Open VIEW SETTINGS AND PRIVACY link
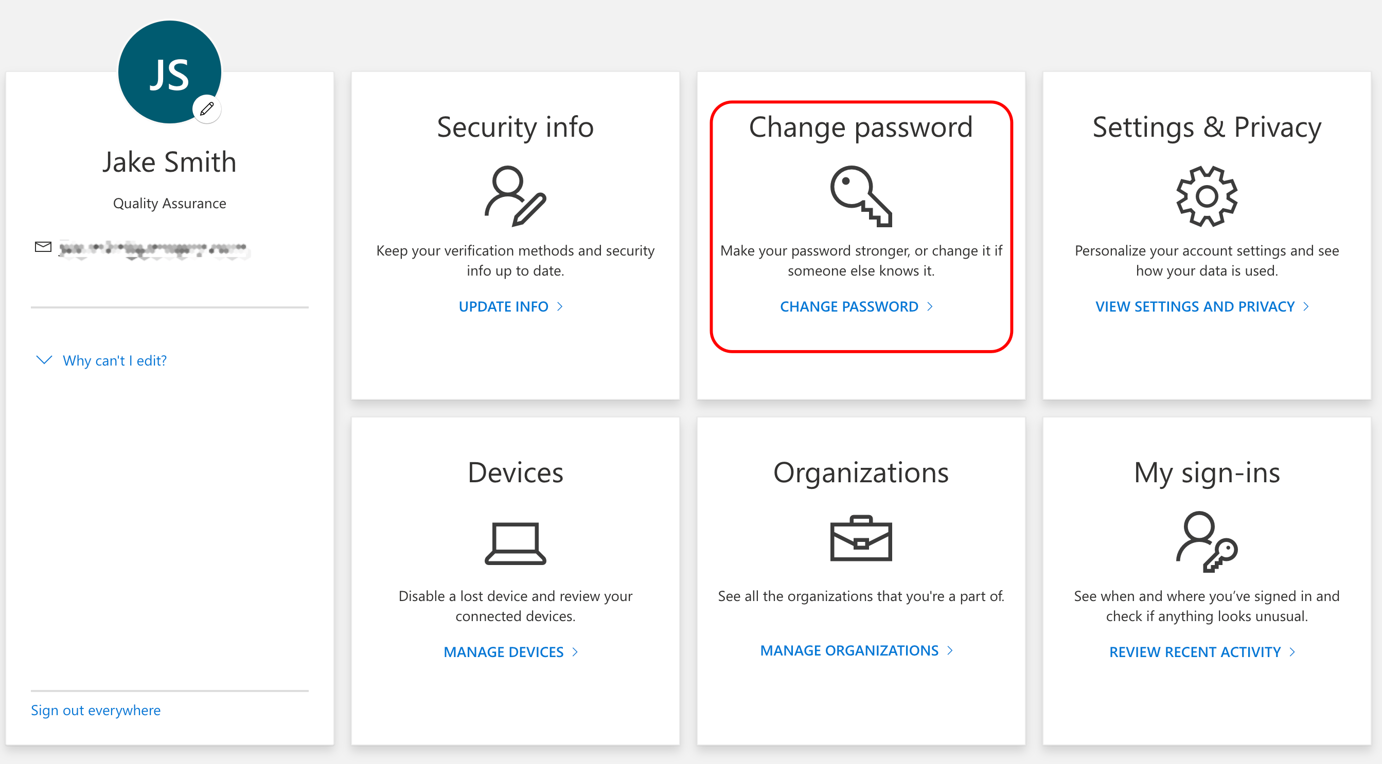 coord(1194,306)
